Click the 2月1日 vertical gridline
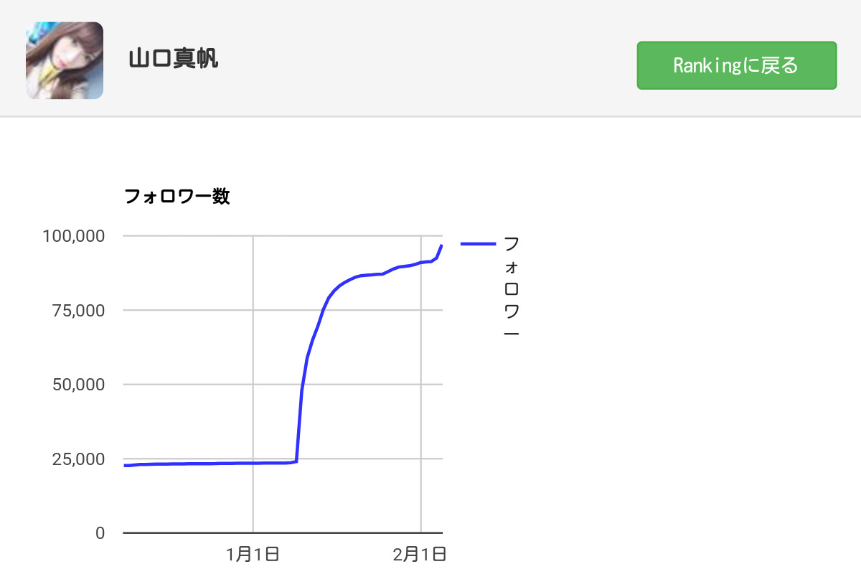This screenshot has height=587, width=861. (421, 384)
